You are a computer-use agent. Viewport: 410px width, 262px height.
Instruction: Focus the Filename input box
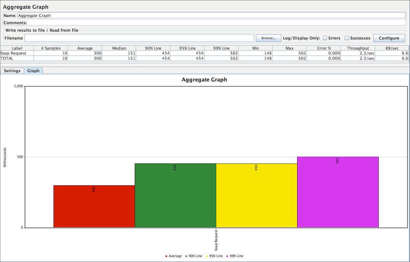[x=139, y=38]
